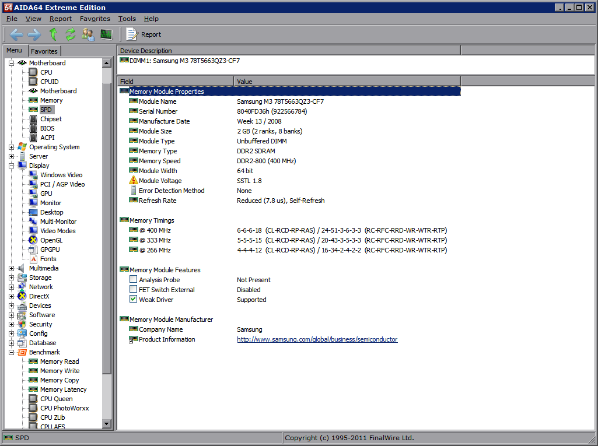This screenshot has height=446, width=598.
Task: Collapse the Display tree node
Action: point(12,166)
